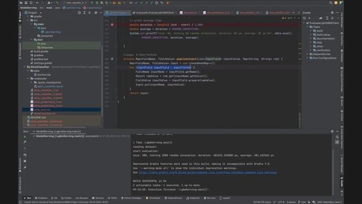Hide the Project panel with minus icon

click(x=101, y=12)
